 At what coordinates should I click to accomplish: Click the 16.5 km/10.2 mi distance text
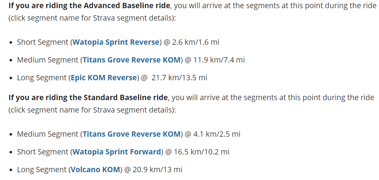(202, 152)
